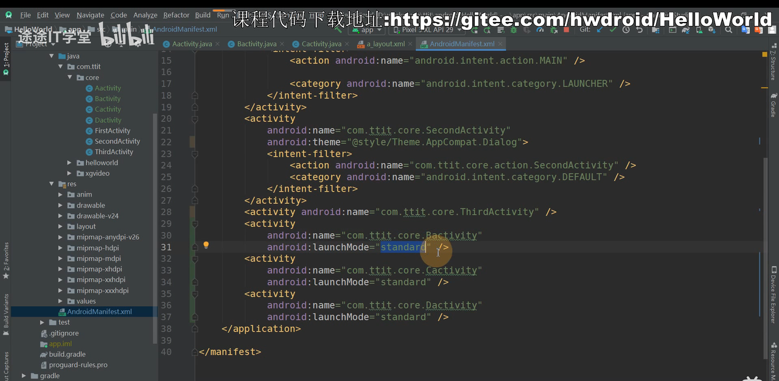Collapse the core package arrow
This screenshot has width=779, height=381.
pyautogui.click(x=70, y=77)
